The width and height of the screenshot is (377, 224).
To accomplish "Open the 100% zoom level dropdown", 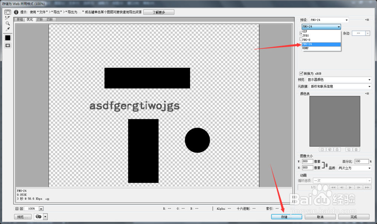I will click(x=41, y=209).
